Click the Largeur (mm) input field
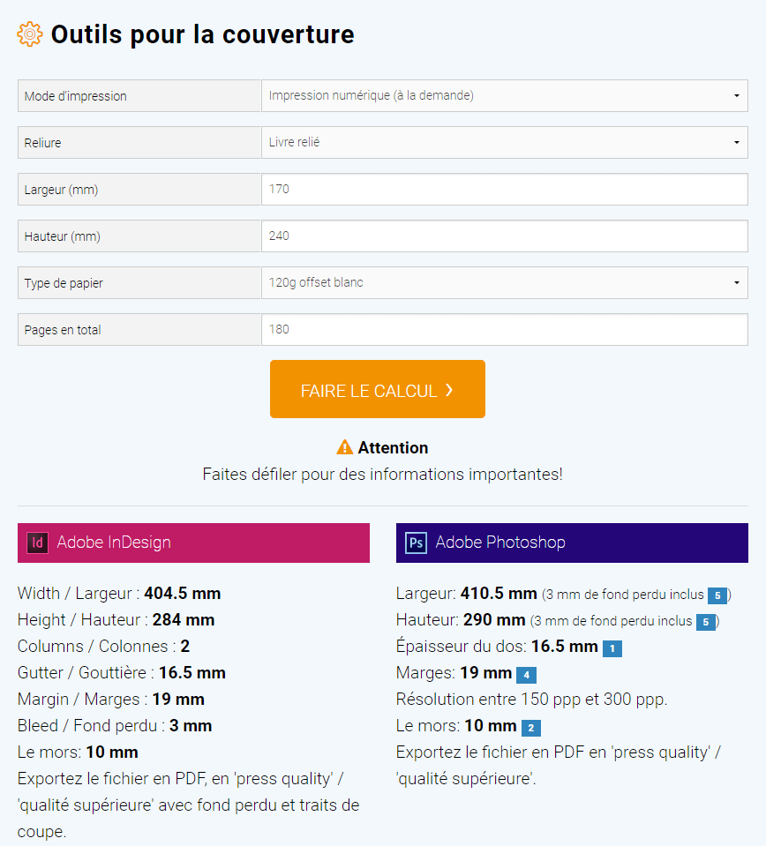The height and width of the screenshot is (846, 766). click(504, 190)
